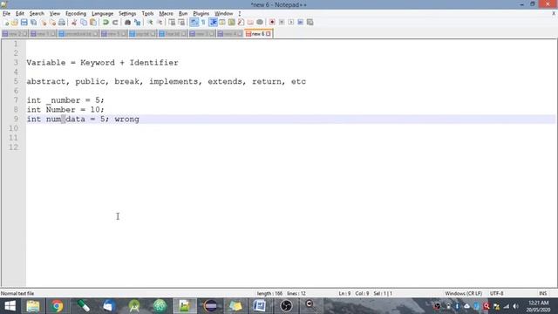Image resolution: width=558 pixels, height=314 pixels.
Task: Toggle the Indent Guide toolbar icon
Action: (x=213, y=23)
